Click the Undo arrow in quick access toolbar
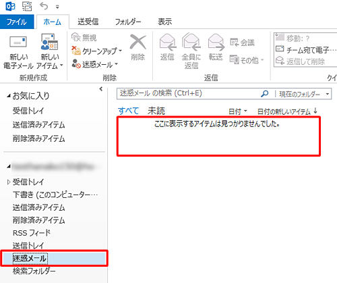Image resolution: width=337 pixels, height=283 pixels. [x=44, y=6]
